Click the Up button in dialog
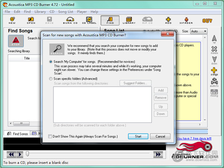 161,106
